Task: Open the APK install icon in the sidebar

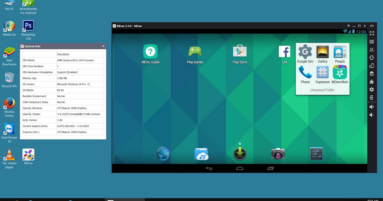Action: tap(371, 73)
